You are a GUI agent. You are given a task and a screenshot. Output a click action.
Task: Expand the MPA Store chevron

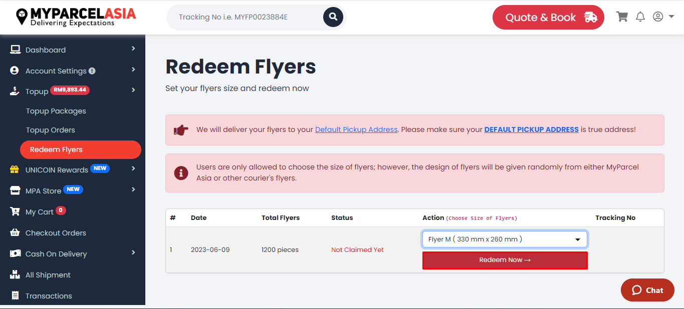[133, 189]
